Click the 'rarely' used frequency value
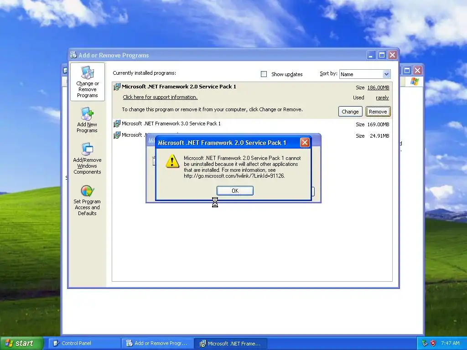 382,98
